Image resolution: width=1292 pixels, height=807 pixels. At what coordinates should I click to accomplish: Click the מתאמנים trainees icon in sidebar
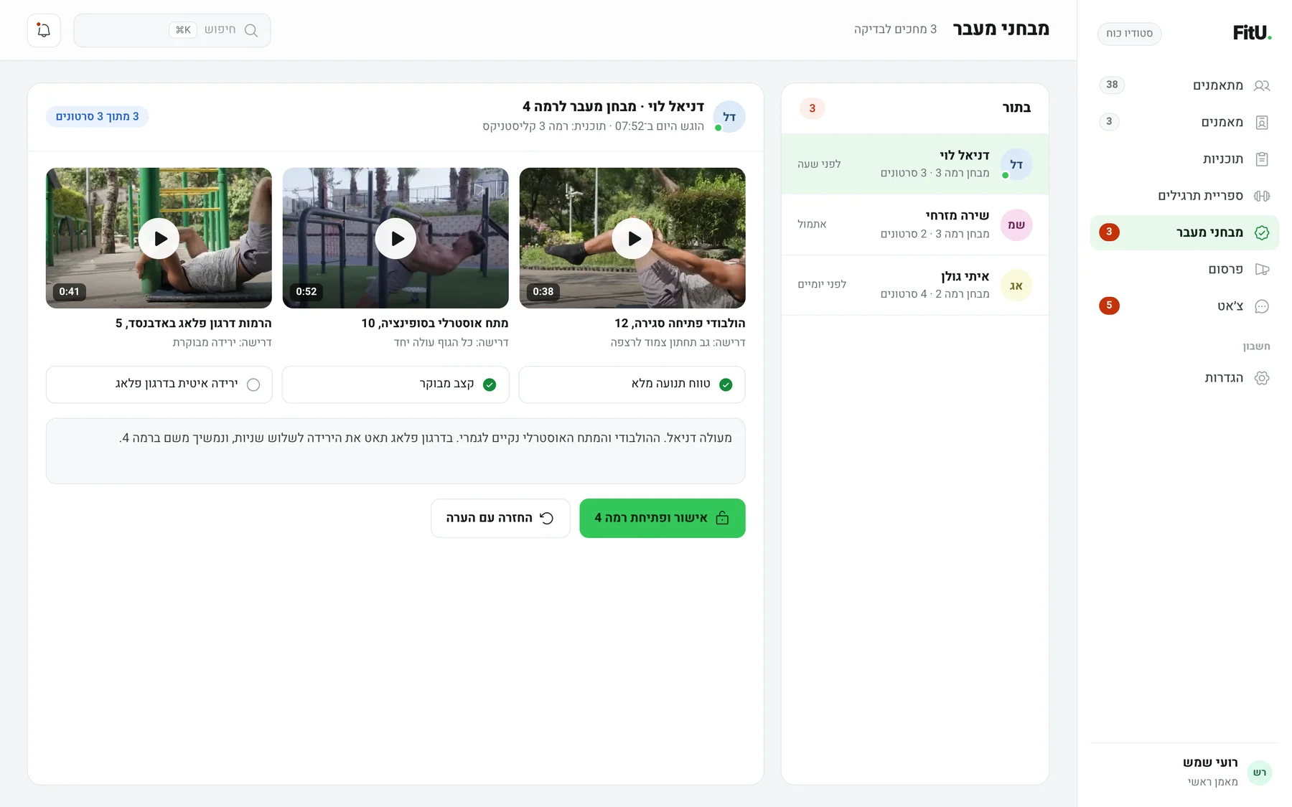(1262, 85)
